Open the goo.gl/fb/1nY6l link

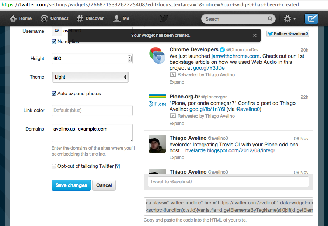(x=207, y=109)
